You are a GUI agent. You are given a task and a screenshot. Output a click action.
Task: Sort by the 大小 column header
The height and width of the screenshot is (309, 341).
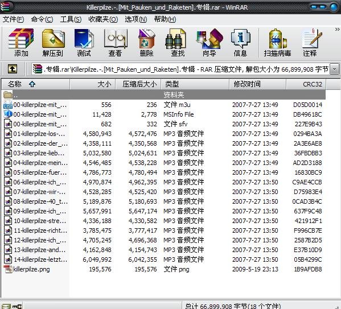click(93, 84)
